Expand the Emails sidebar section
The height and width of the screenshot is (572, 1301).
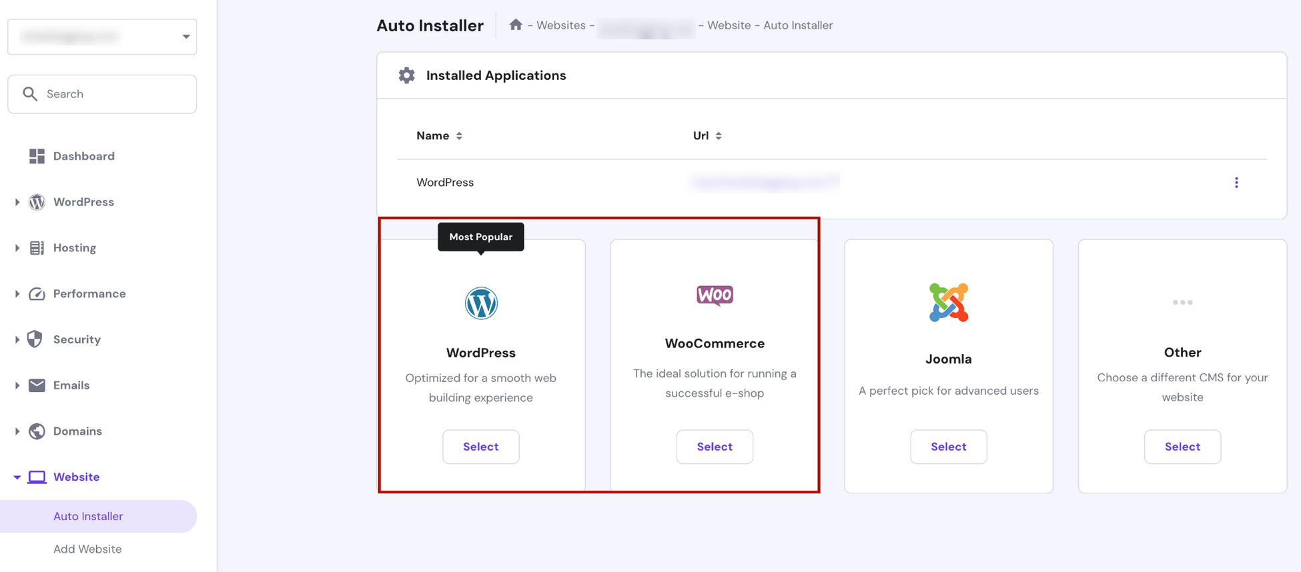pos(17,385)
